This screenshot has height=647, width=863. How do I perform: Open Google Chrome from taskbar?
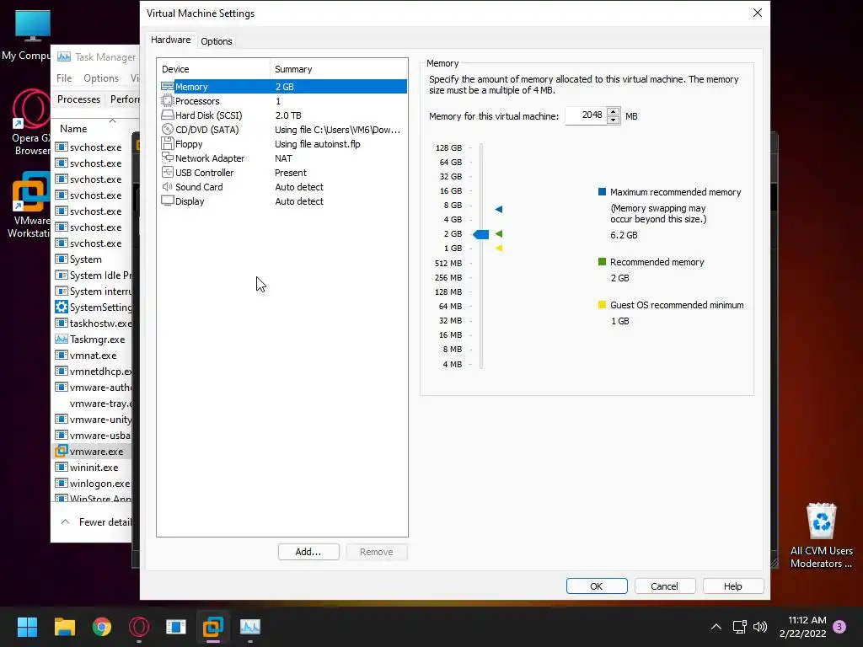[102, 627]
